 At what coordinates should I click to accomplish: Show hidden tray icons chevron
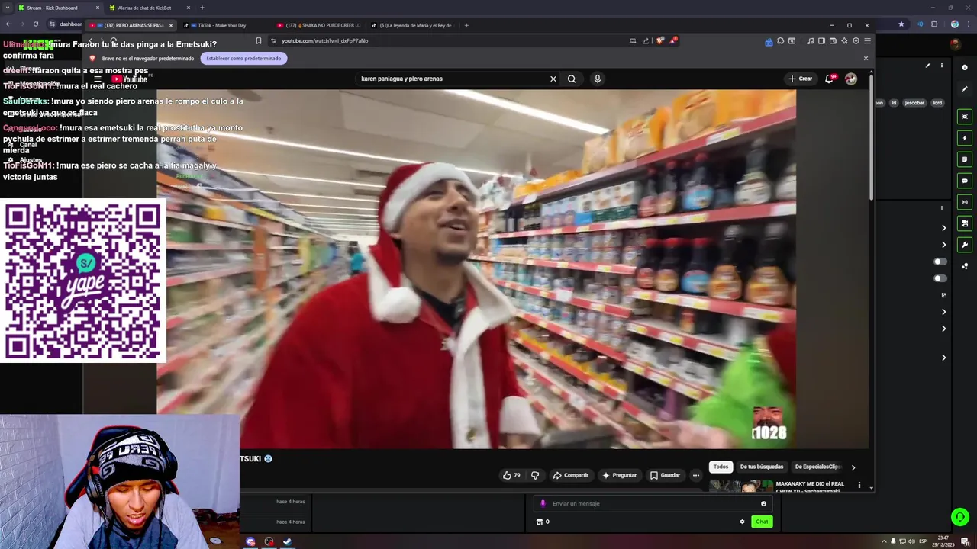(883, 541)
